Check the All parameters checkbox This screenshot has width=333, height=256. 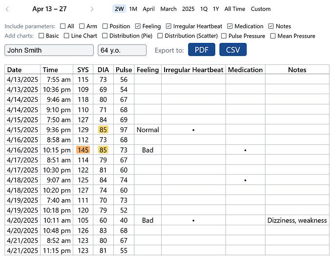(63, 26)
